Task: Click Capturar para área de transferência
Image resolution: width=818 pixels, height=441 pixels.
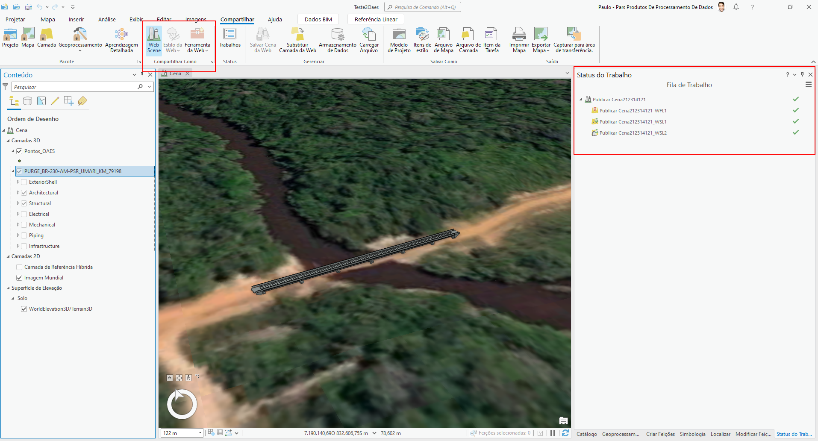Action: 574,40
